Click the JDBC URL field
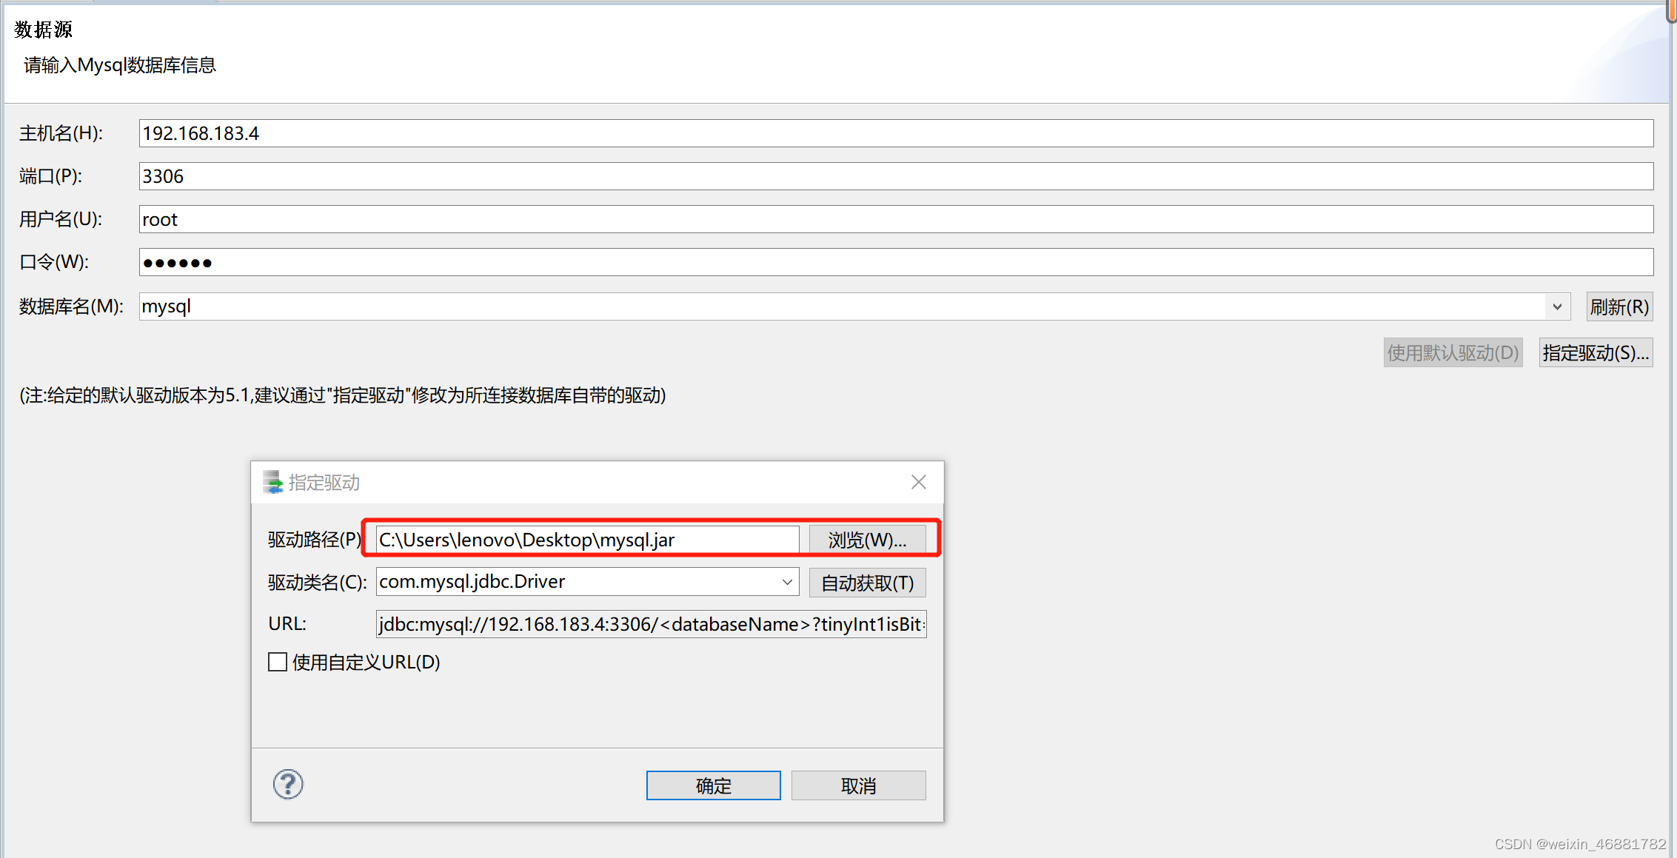 tap(650, 624)
